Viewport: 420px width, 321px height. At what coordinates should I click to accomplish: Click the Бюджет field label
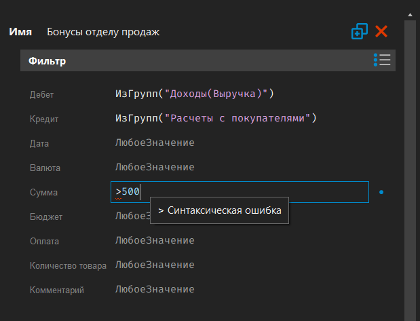[45, 216]
